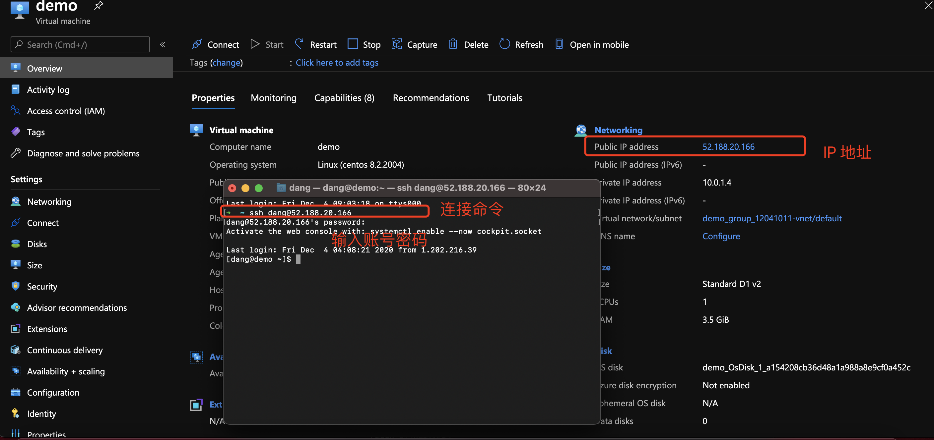The image size is (934, 440).
Task: Switch to the Tutorials tab
Action: (x=505, y=98)
